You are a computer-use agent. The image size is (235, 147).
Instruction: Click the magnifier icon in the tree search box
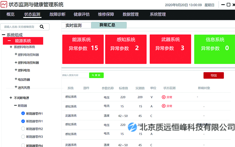coord(42,27)
